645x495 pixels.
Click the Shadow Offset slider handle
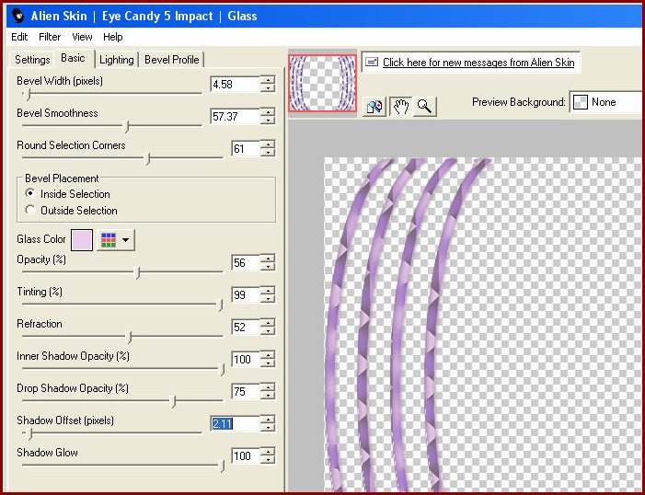[x=29, y=433]
